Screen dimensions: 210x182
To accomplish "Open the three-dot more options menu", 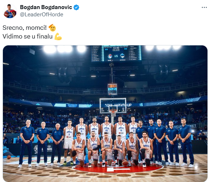I will point(204,8).
